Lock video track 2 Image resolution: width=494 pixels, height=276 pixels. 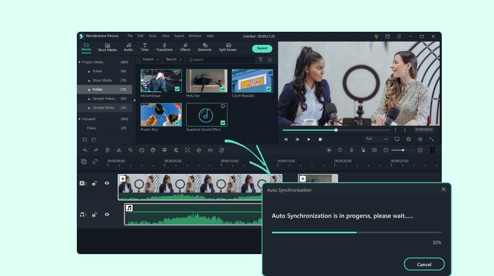coord(94,183)
